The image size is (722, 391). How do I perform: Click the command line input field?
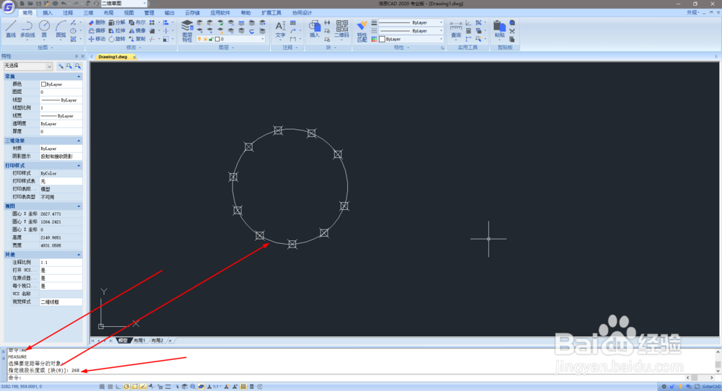point(355,378)
